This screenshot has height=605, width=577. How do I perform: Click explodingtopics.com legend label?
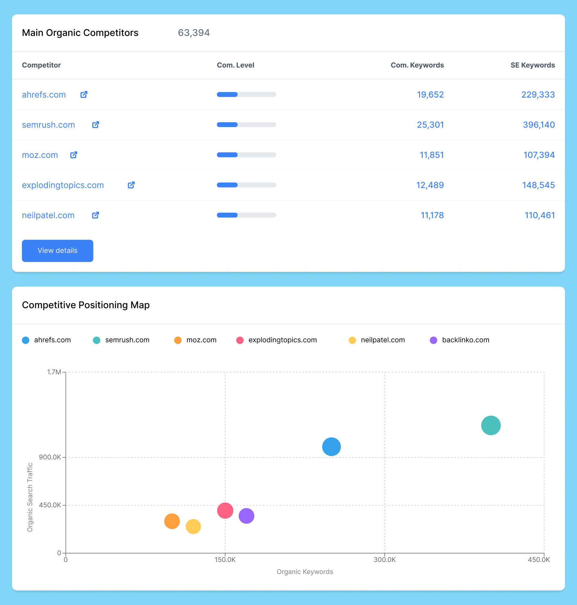click(x=283, y=340)
